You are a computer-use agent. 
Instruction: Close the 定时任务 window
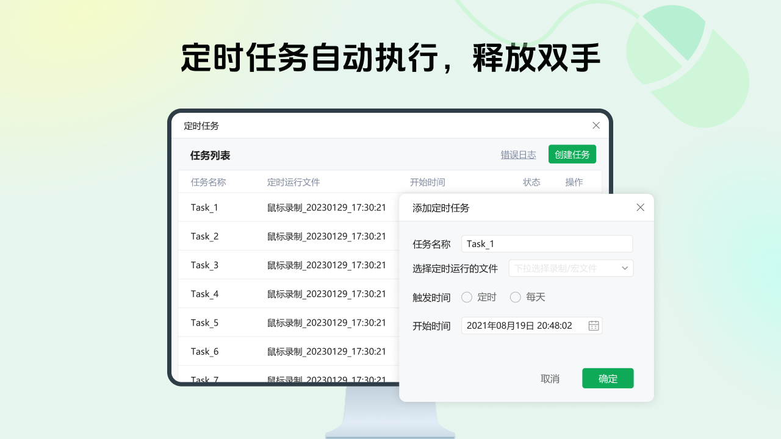596,126
